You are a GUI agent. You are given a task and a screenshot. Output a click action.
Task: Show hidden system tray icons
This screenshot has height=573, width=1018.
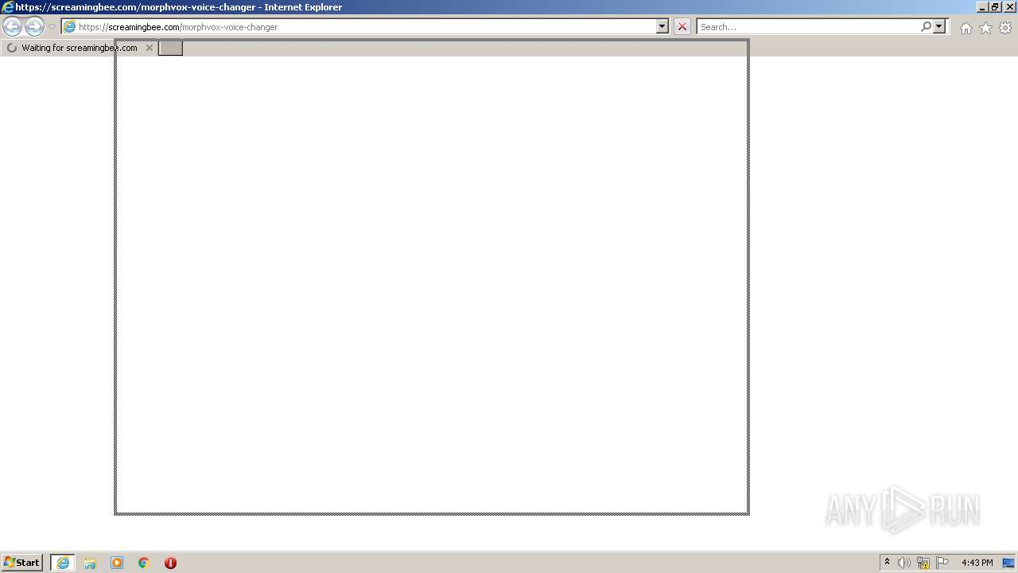[x=887, y=563]
